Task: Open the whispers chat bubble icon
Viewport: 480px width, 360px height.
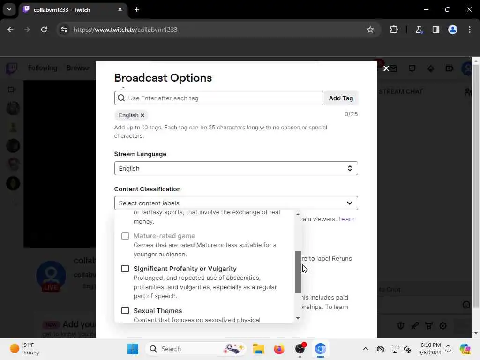Action: point(412,68)
